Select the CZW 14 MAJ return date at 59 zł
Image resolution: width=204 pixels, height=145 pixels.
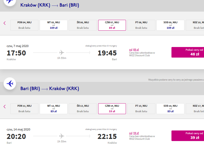click(112, 109)
